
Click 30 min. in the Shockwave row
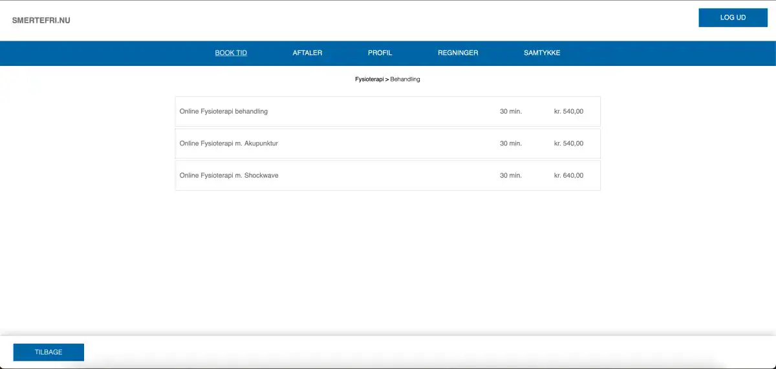[511, 175]
